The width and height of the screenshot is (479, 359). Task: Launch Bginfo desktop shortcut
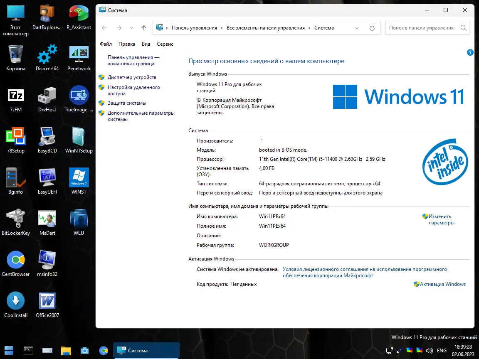click(x=15, y=182)
